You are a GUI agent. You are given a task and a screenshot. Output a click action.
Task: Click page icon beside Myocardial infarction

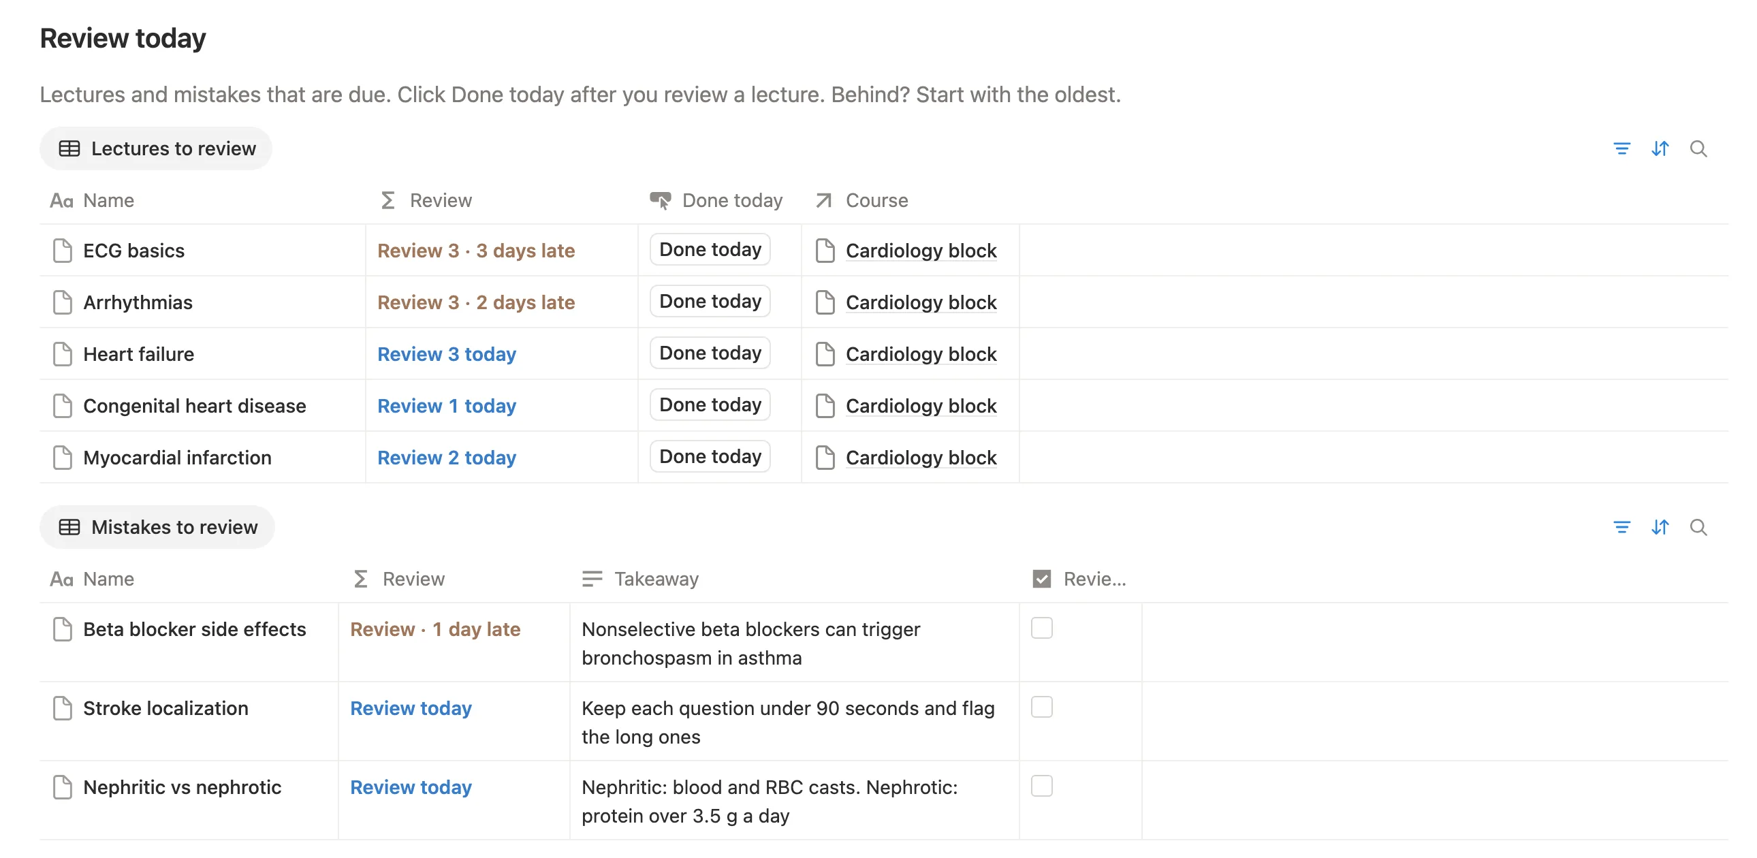coord(63,458)
